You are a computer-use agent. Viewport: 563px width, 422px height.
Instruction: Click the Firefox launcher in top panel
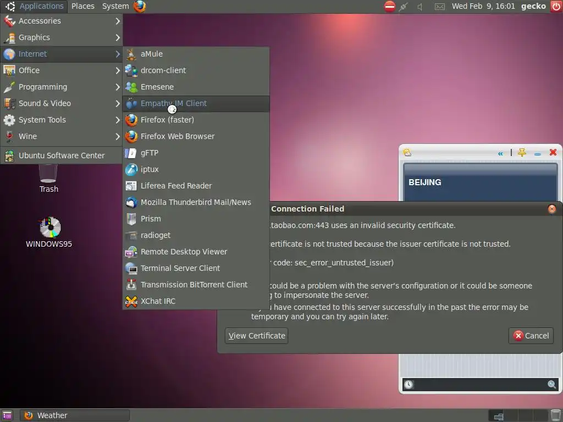click(x=140, y=6)
